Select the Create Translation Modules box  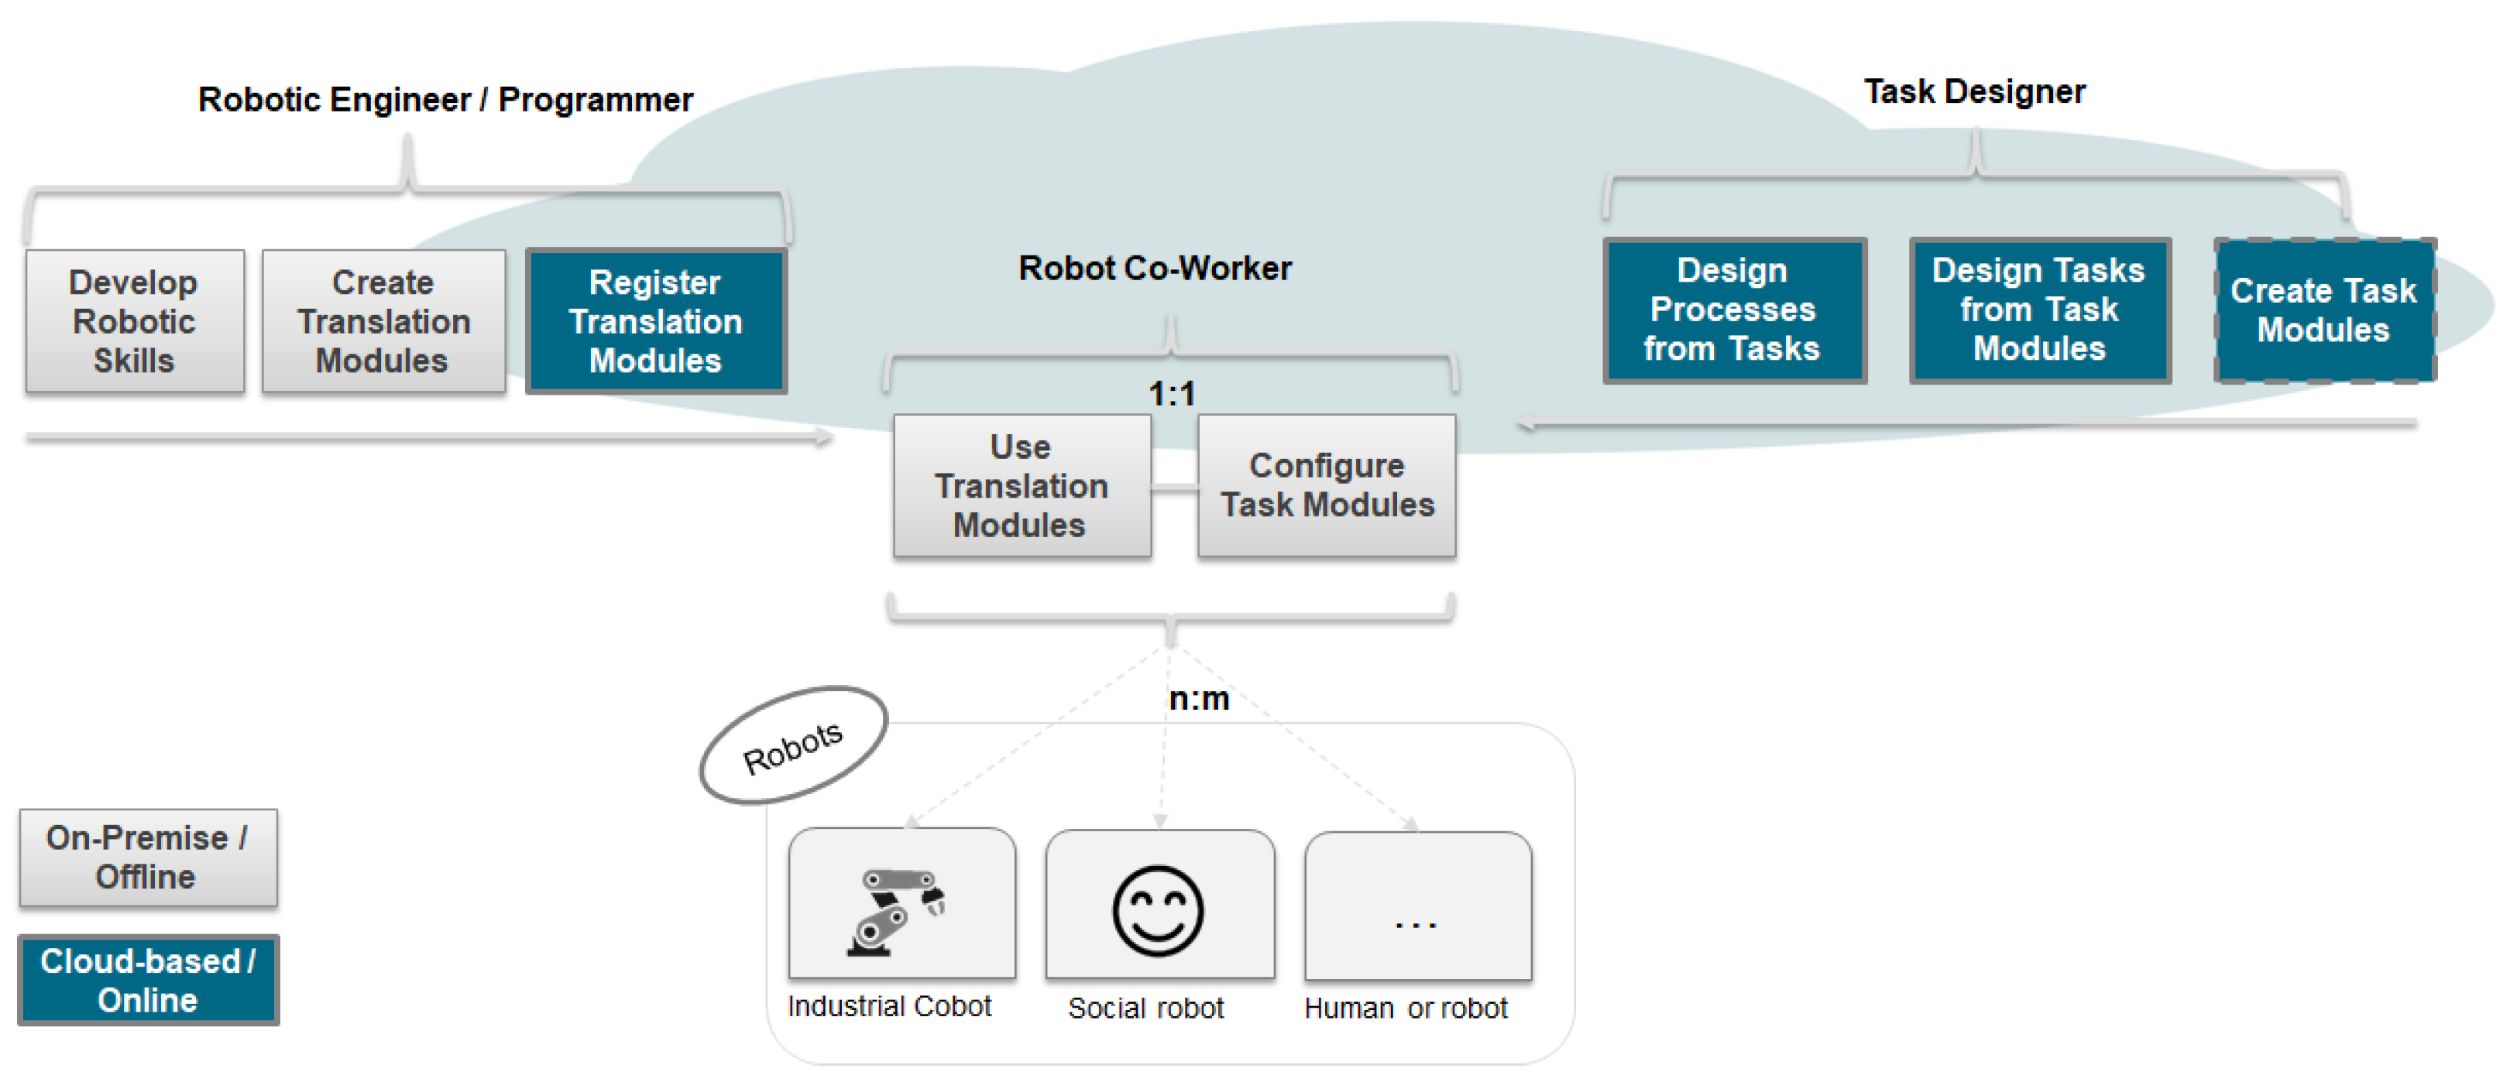pos(383,321)
